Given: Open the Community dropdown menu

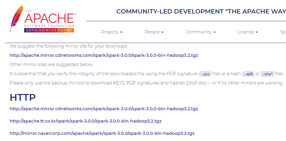Looking at the screenshot, I should coord(201,32).
